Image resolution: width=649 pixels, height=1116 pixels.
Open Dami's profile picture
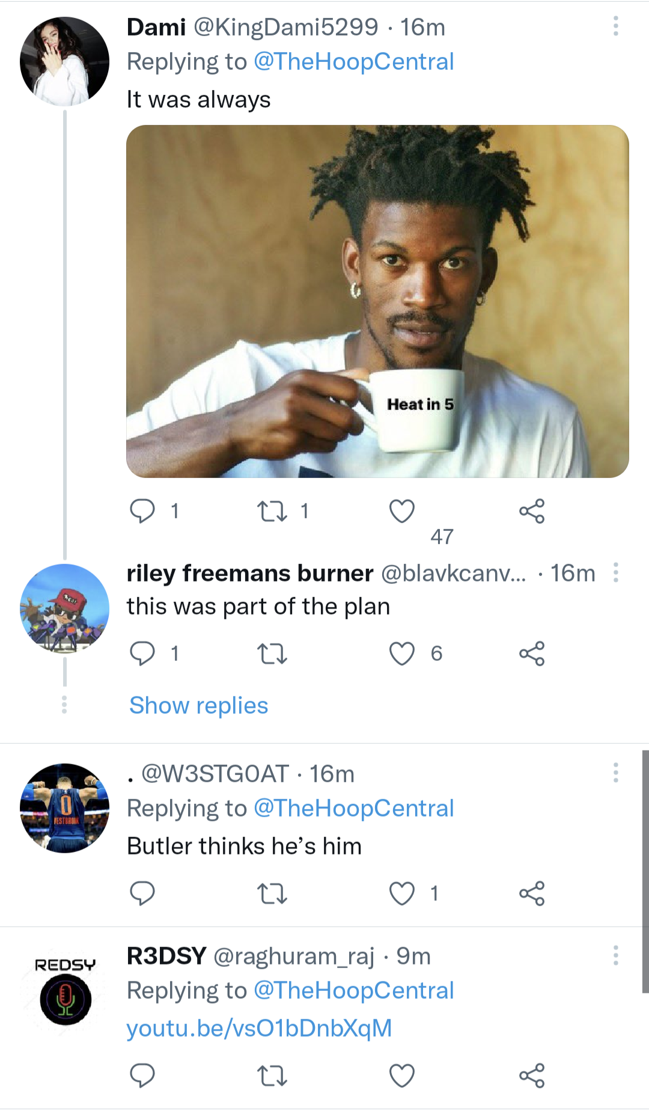tap(65, 62)
